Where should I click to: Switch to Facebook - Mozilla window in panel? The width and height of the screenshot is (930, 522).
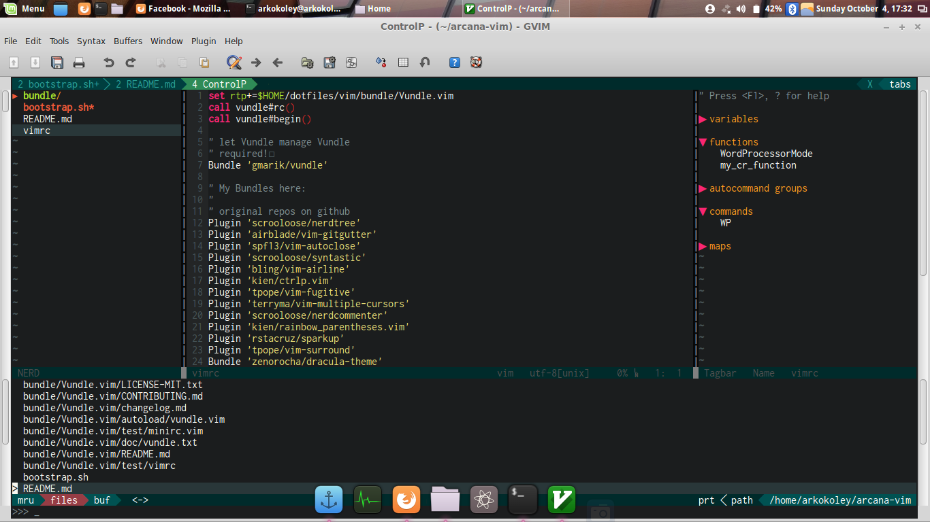(x=184, y=9)
